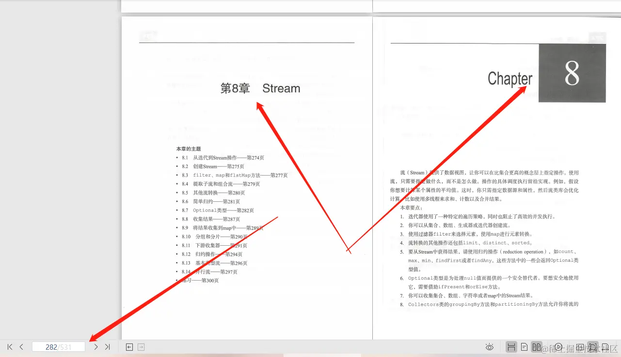Start slideshow playback mode

(558, 347)
